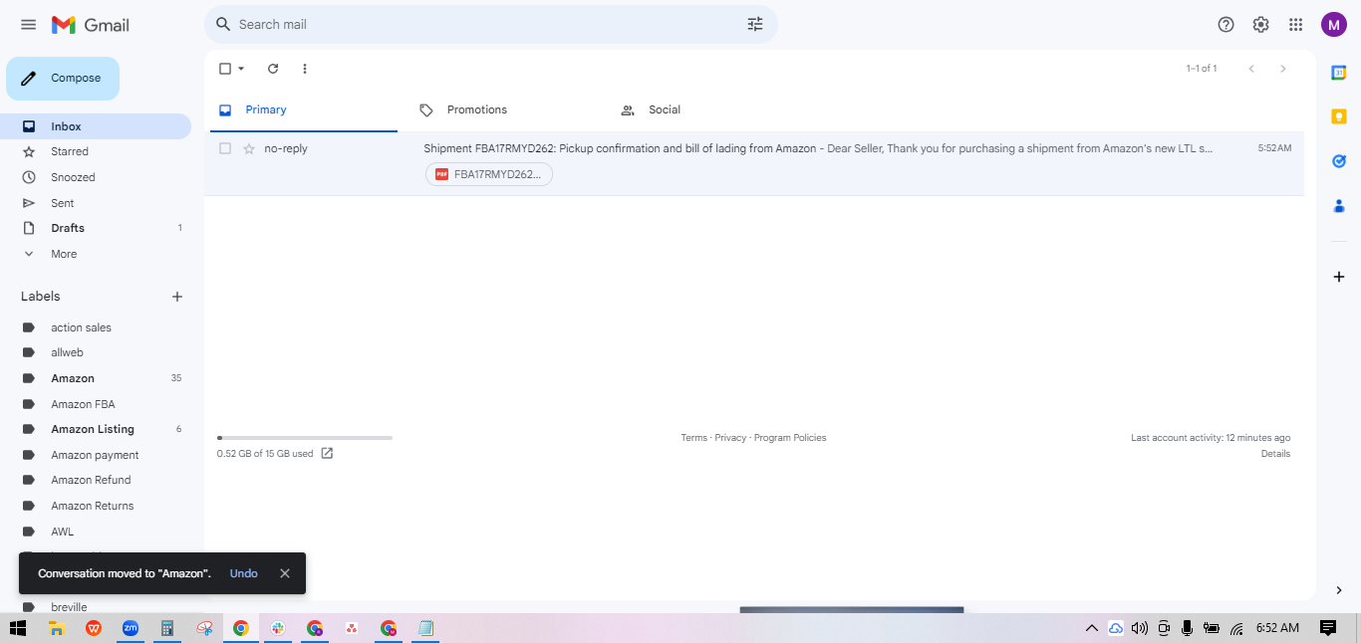Show search options filter icon
This screenshot has width=1361, height=643.
click(x=755, y=24)
